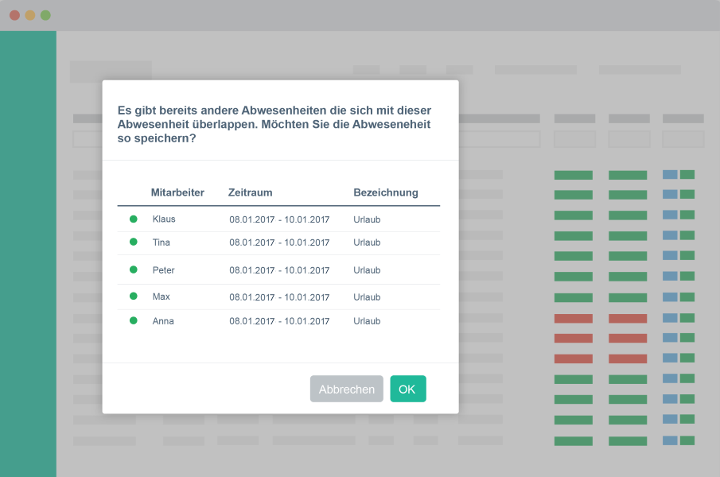Select Peter's status indicator icon

click(x=133, y=270)
